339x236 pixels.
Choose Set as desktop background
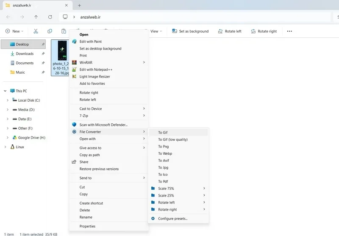(x=109, y=48)
